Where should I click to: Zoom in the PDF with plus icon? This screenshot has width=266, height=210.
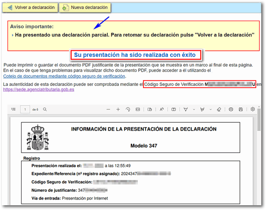point(118,109)
